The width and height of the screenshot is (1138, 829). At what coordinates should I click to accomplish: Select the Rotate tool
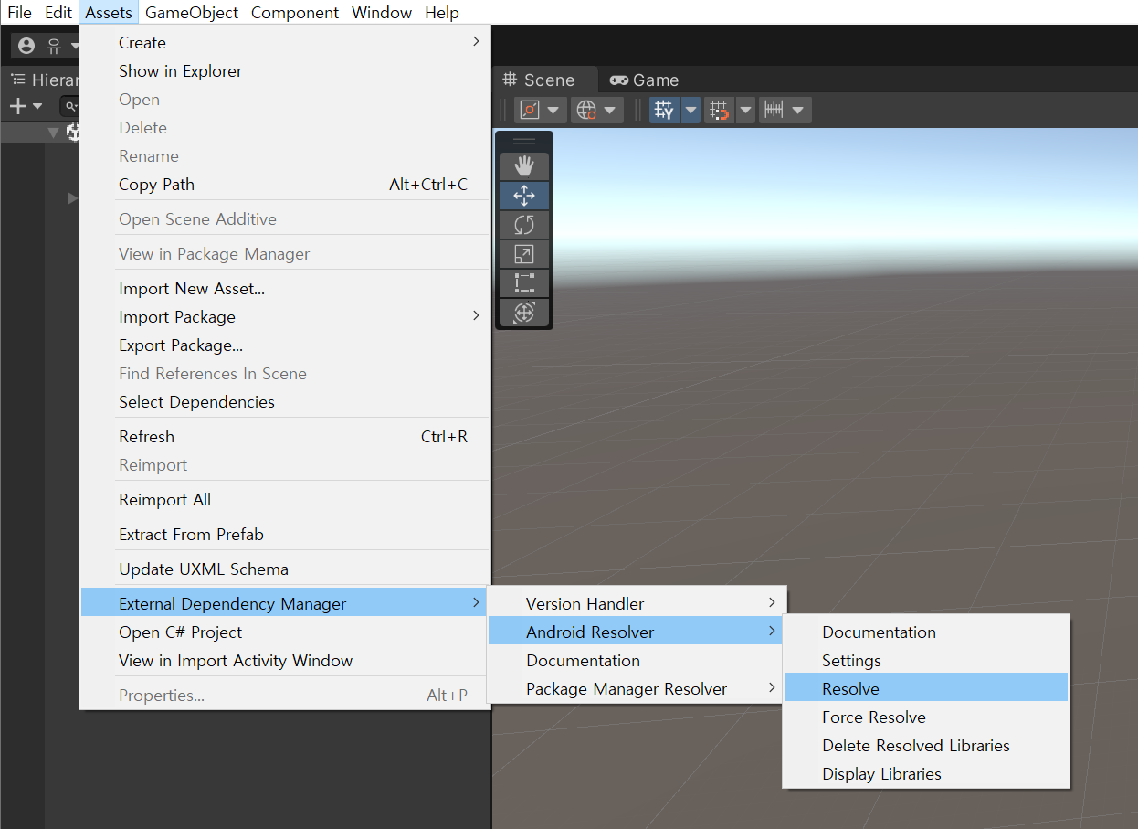pyautogui.click(x=524, y=225)
